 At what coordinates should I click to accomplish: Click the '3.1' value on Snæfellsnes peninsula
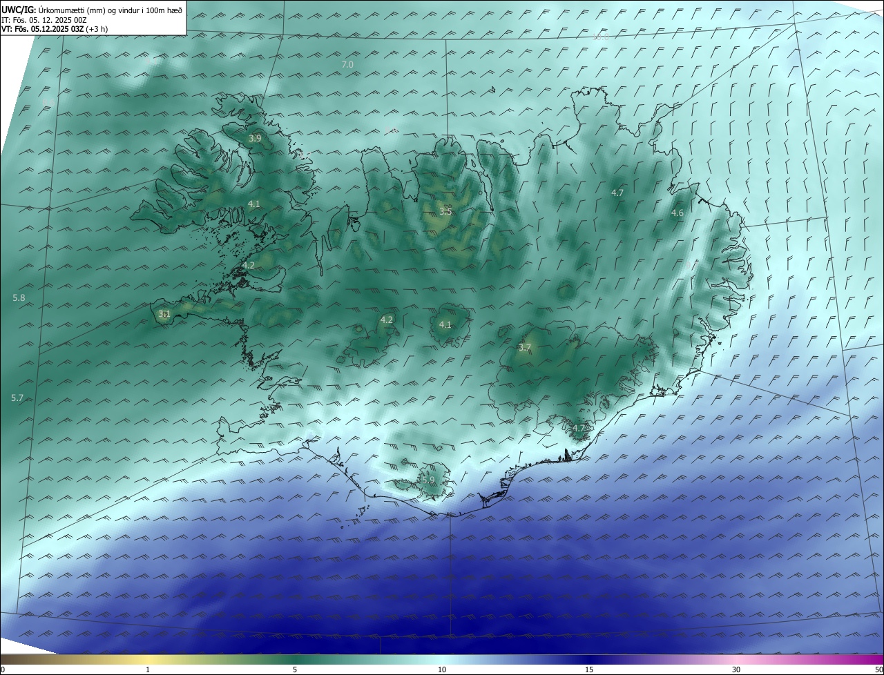[164, 313]
